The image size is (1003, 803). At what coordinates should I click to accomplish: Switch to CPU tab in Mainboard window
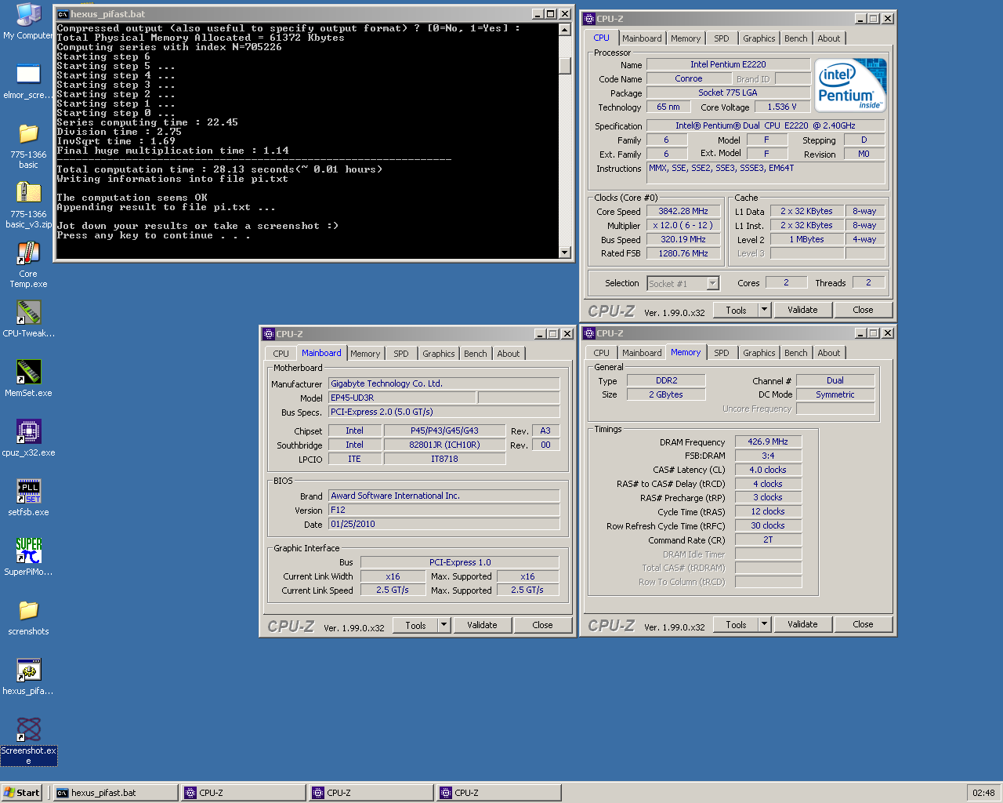281,354
